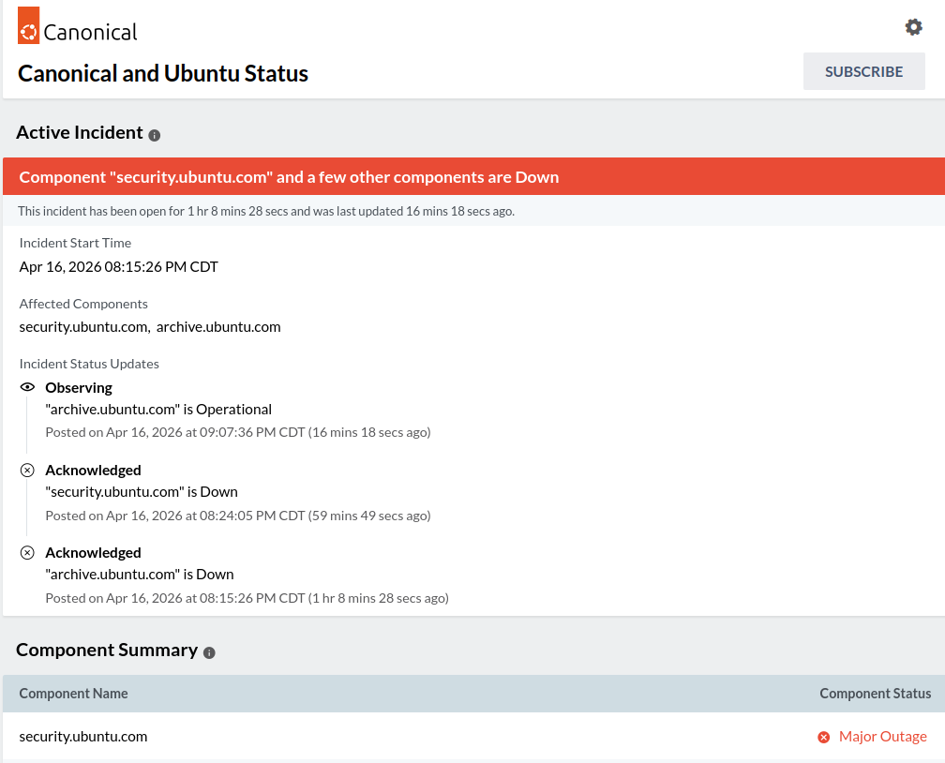Click Canonical and Ubuntu Status heading

pos(163,73)
